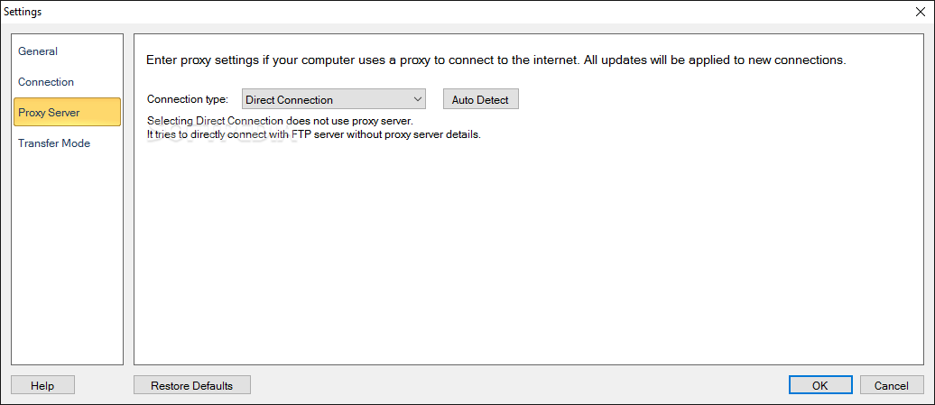The width and height of the screenshot is (935, 405).
Task: Click the Settings title bar text
Action: (23, 12)
